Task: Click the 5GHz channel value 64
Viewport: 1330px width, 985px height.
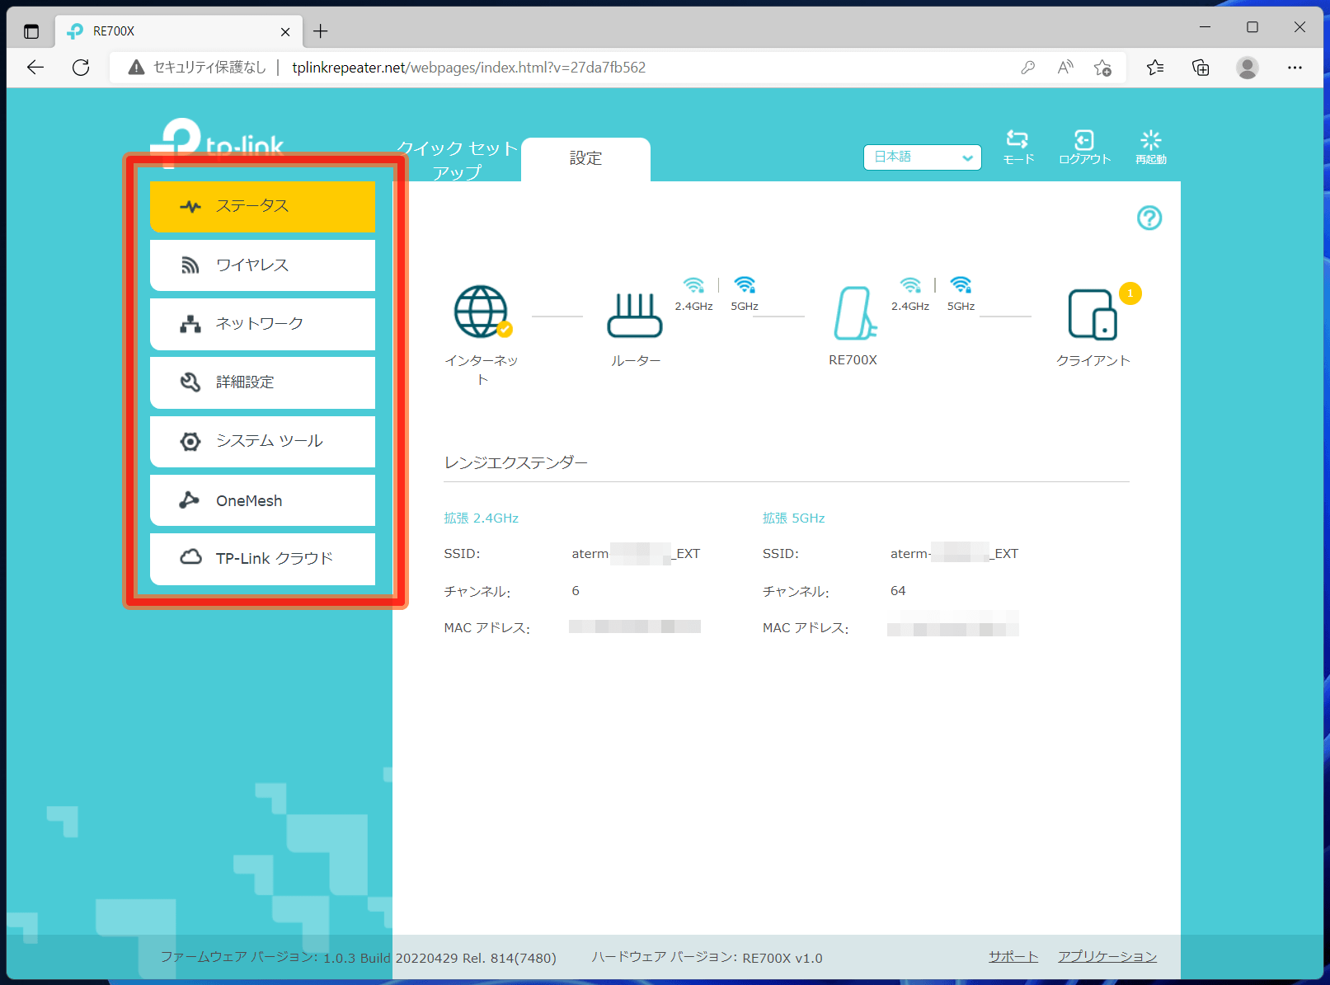Action: pyautogui.click(x=898, y=590)
